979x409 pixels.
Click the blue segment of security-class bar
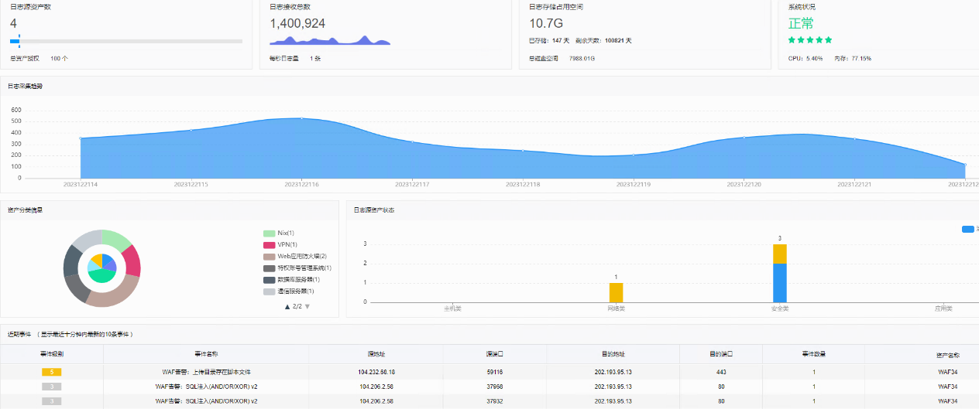[780, 283]
